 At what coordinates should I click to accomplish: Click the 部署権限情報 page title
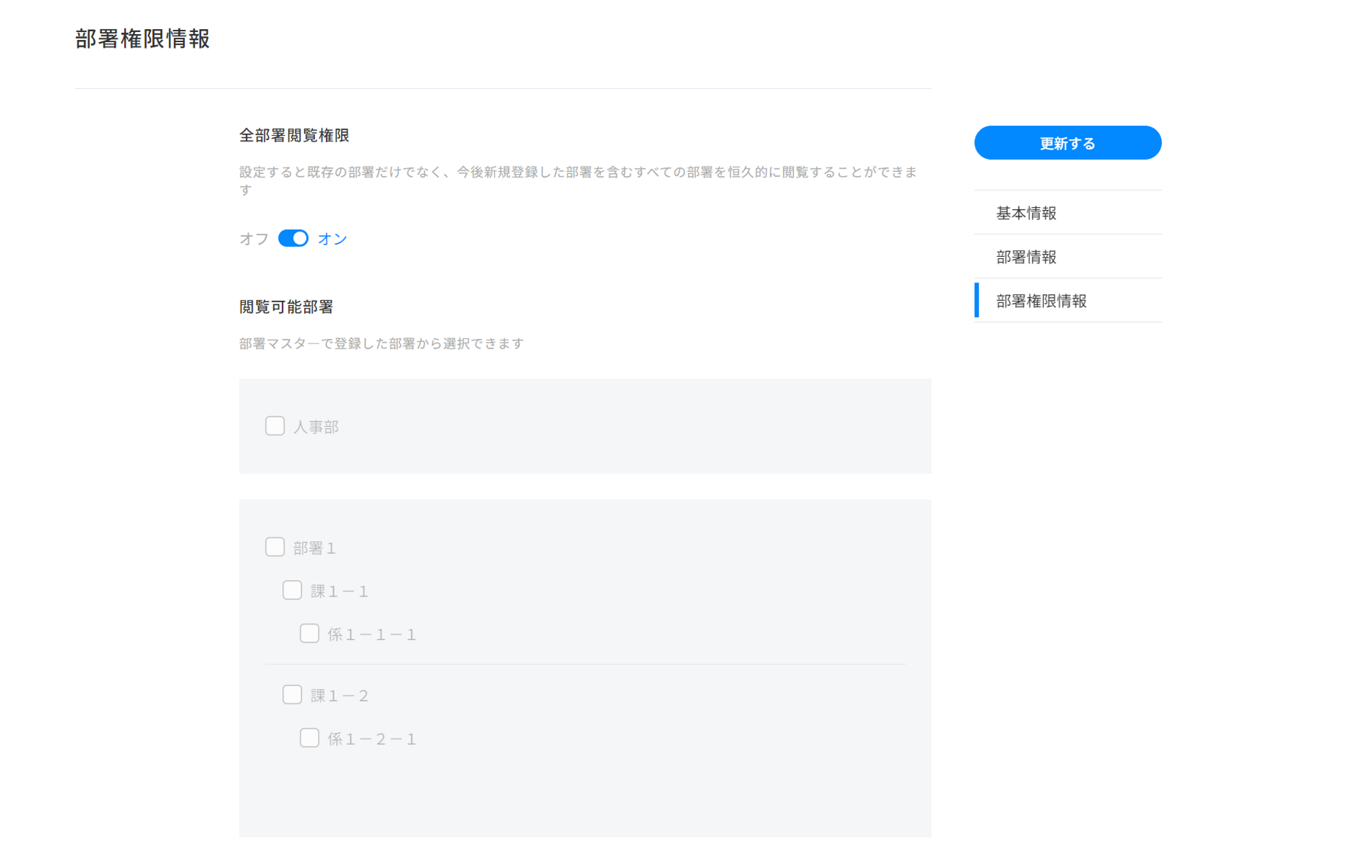coord(143,39)
